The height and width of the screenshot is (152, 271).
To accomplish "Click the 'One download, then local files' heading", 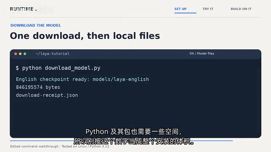I will [85, 36].
